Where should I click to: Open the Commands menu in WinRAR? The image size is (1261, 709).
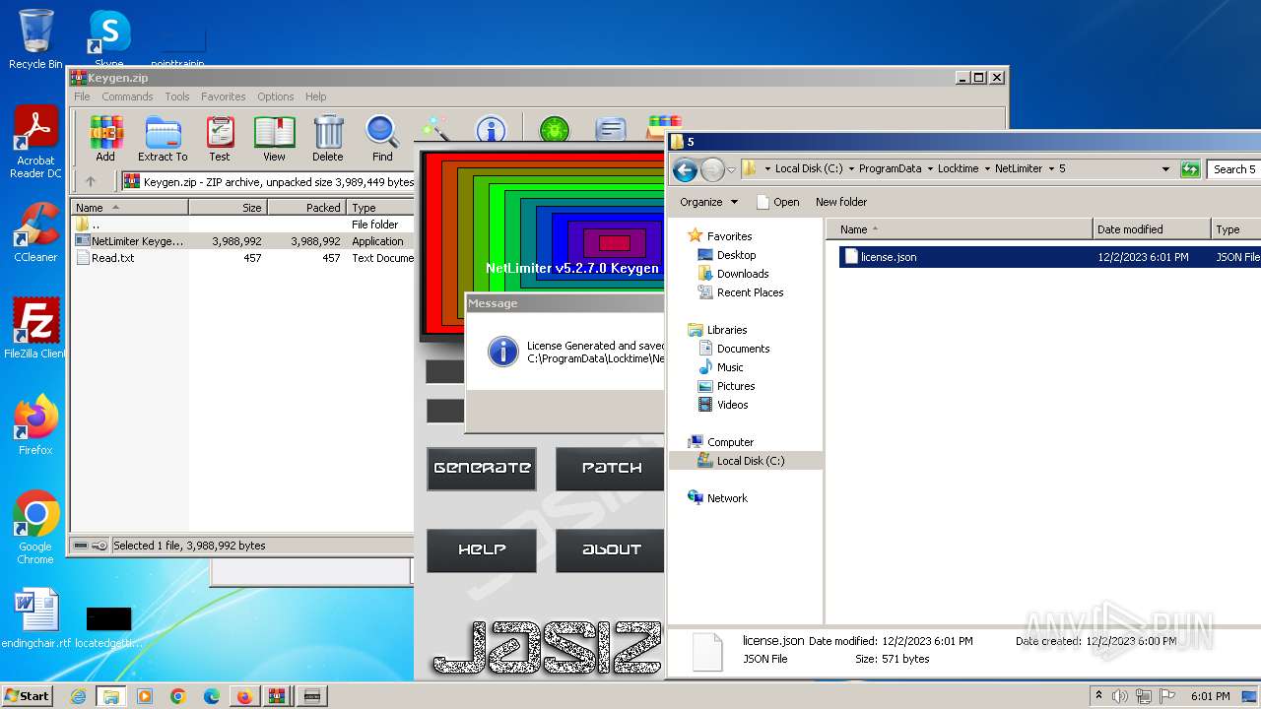point(127,97)
